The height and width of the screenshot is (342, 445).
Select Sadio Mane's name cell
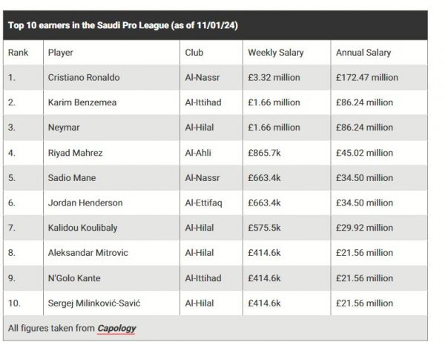72,178
